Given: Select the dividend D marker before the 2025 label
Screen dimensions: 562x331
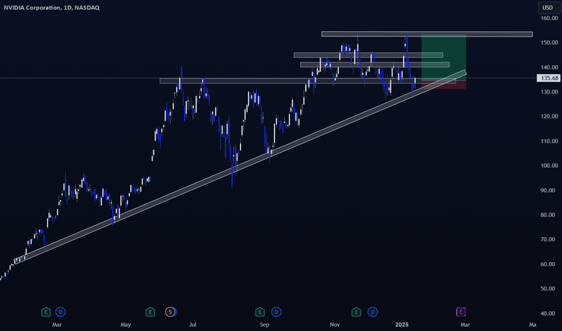Looking at the screenshot, I should 373,312.
